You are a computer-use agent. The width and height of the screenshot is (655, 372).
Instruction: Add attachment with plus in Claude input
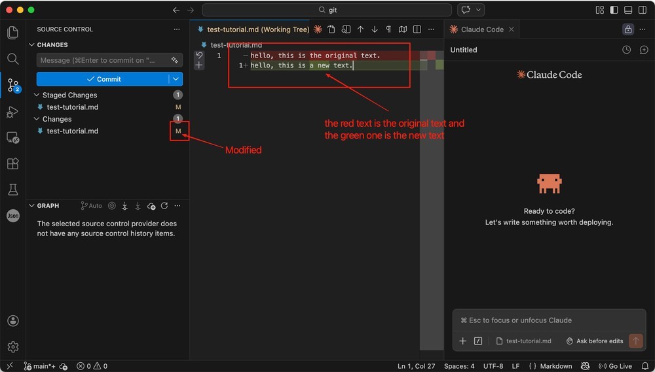point(463,341)
